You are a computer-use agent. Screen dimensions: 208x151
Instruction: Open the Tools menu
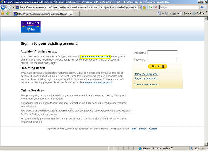pos(198,14)
